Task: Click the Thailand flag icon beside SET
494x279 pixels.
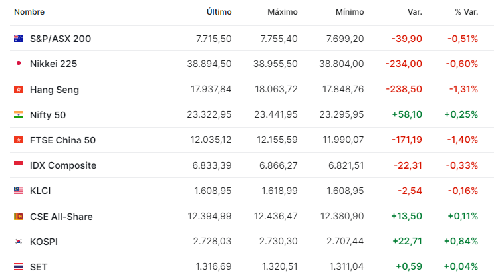Action: tap(19, 267)
